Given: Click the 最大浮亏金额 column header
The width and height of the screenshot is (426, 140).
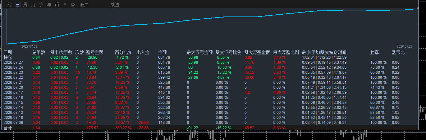Looking at the screenshot, I should (200, 52).
